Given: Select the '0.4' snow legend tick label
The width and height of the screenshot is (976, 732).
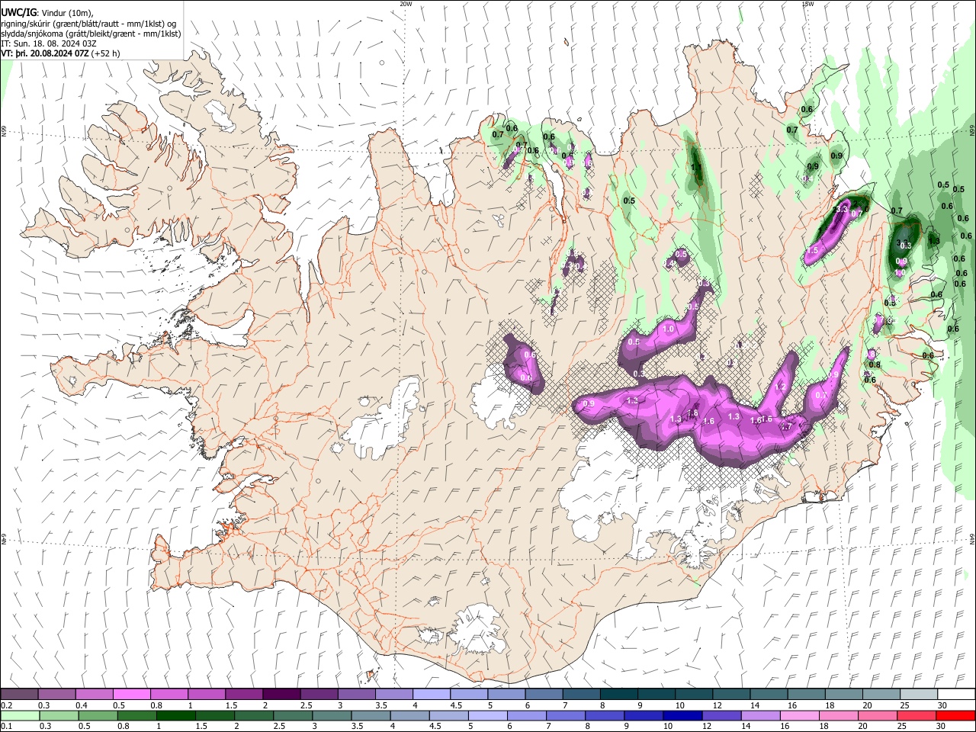Looking at the screenshot, I should (82, 705).
